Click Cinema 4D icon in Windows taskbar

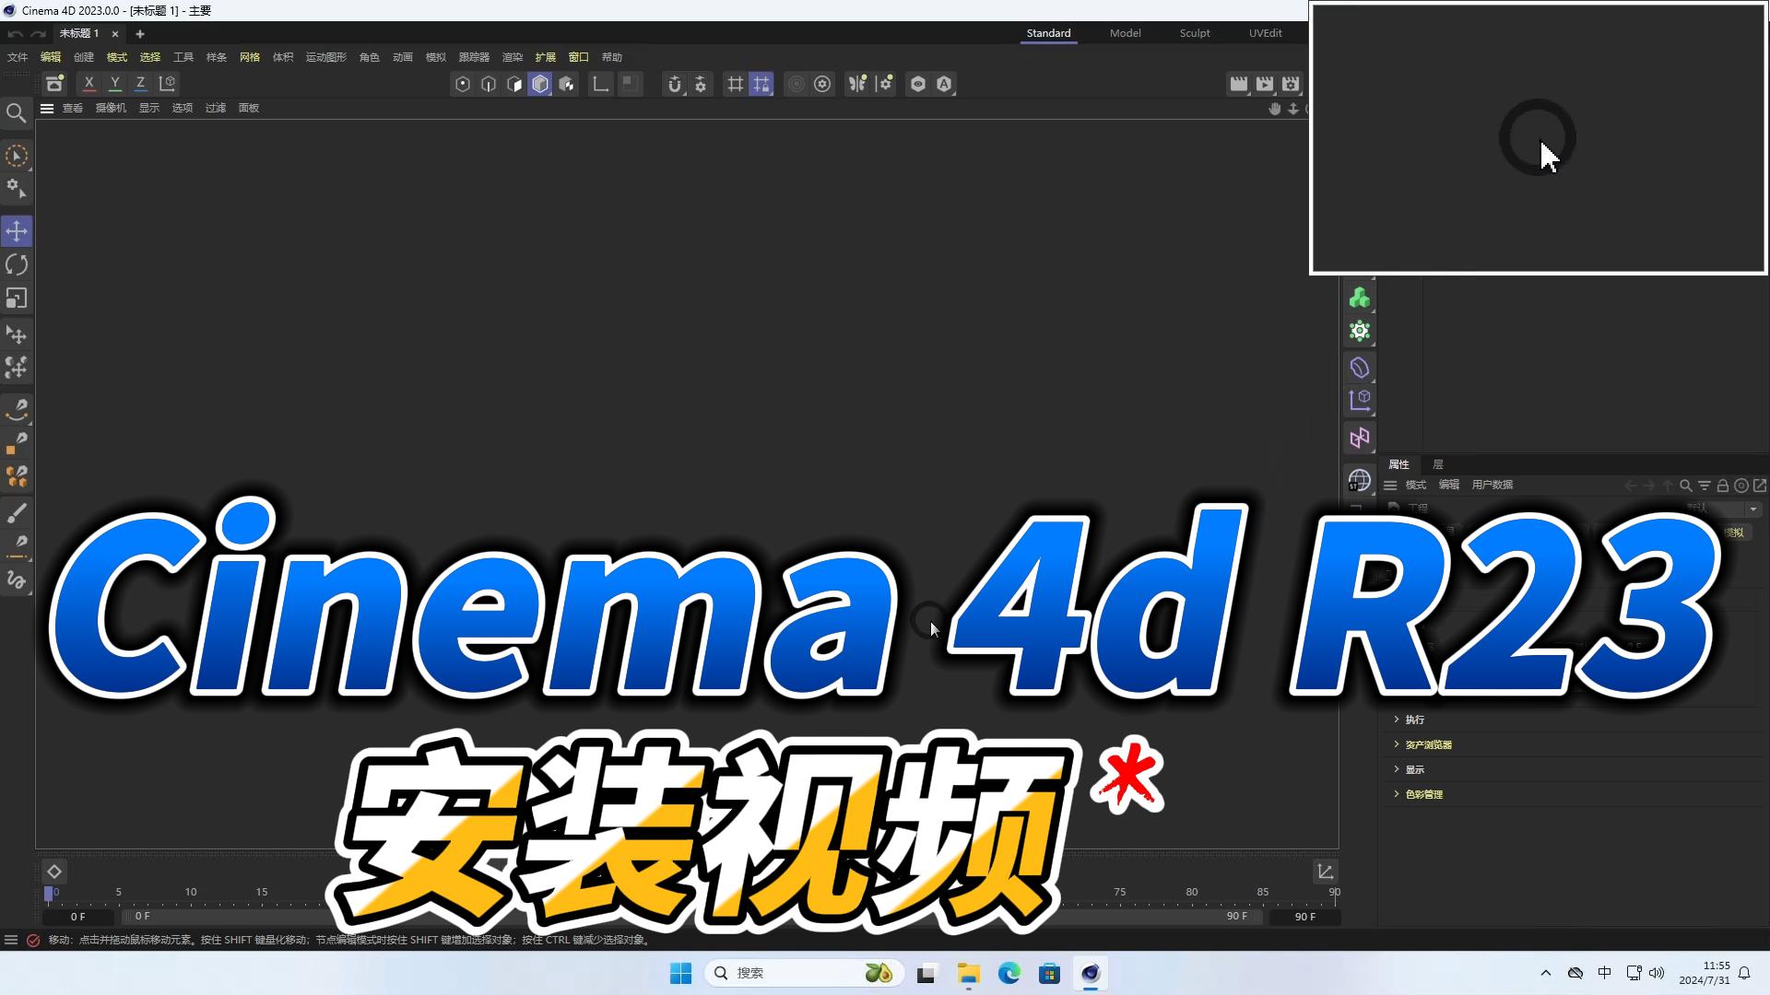point(1091,973)
